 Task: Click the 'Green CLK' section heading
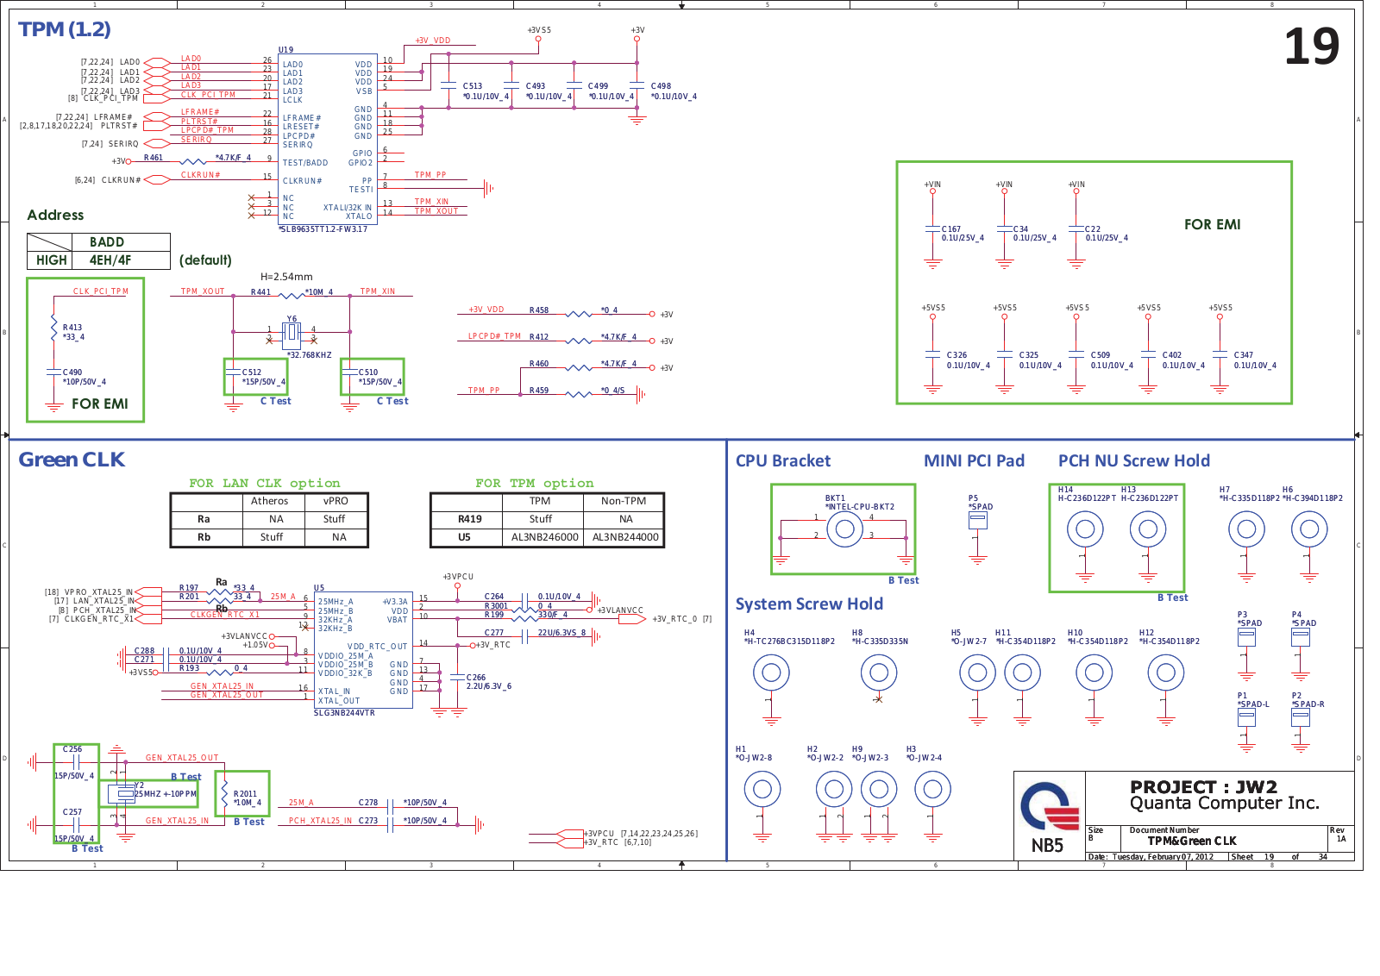coord(72,460)
